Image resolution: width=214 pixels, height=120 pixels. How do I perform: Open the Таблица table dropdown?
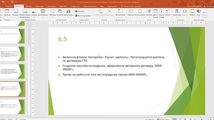pyautogui.click(x=7, y=17)
